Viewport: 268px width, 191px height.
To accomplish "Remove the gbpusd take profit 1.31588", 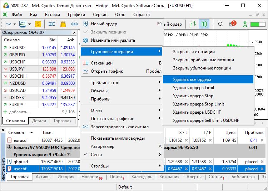I will [210, 161].
